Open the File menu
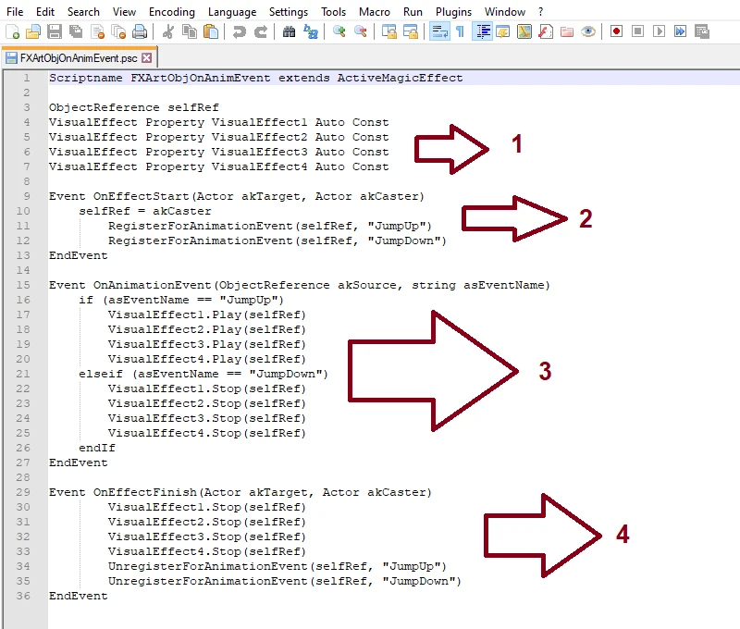740x629 pixels. tap(15, 12)
